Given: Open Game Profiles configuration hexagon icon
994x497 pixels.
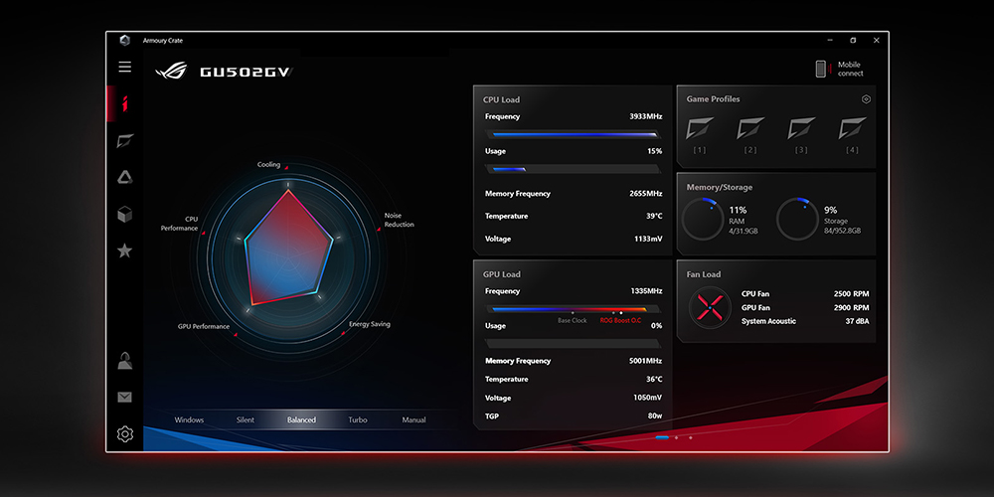Looking at the screenshot, I should [x=866, y=98].
